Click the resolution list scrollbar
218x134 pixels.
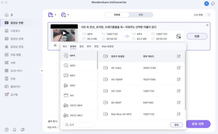185,81
